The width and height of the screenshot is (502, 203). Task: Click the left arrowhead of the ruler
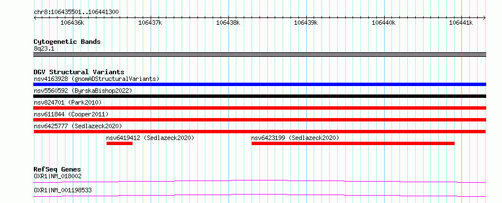(x=35, y=18)
